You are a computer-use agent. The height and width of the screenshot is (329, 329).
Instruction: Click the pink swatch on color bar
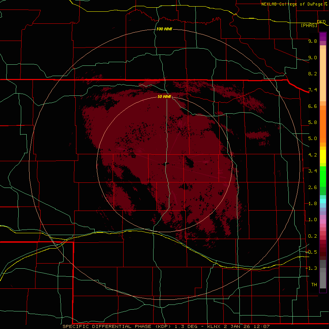click(323, 222)
